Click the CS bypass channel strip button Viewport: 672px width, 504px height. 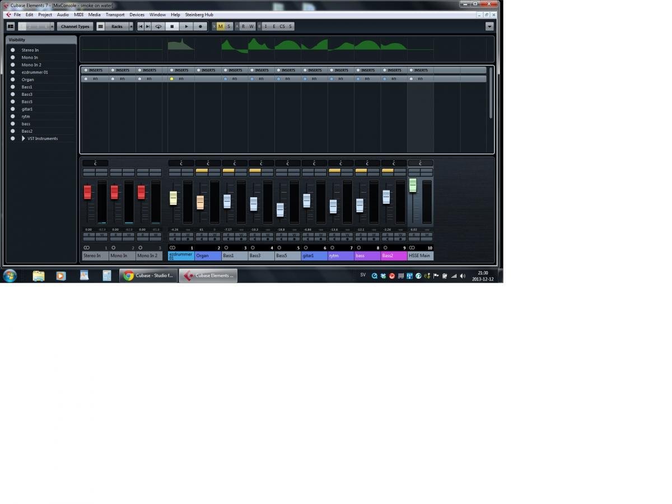click(282, 26)
